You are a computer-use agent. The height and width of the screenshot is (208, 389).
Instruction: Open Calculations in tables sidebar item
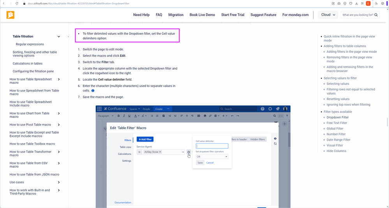click(28, 63)
